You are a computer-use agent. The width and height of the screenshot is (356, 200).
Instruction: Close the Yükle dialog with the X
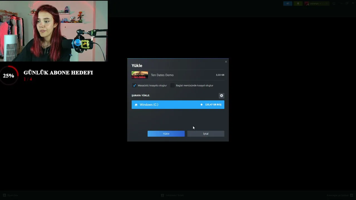[x=226, y=62]
